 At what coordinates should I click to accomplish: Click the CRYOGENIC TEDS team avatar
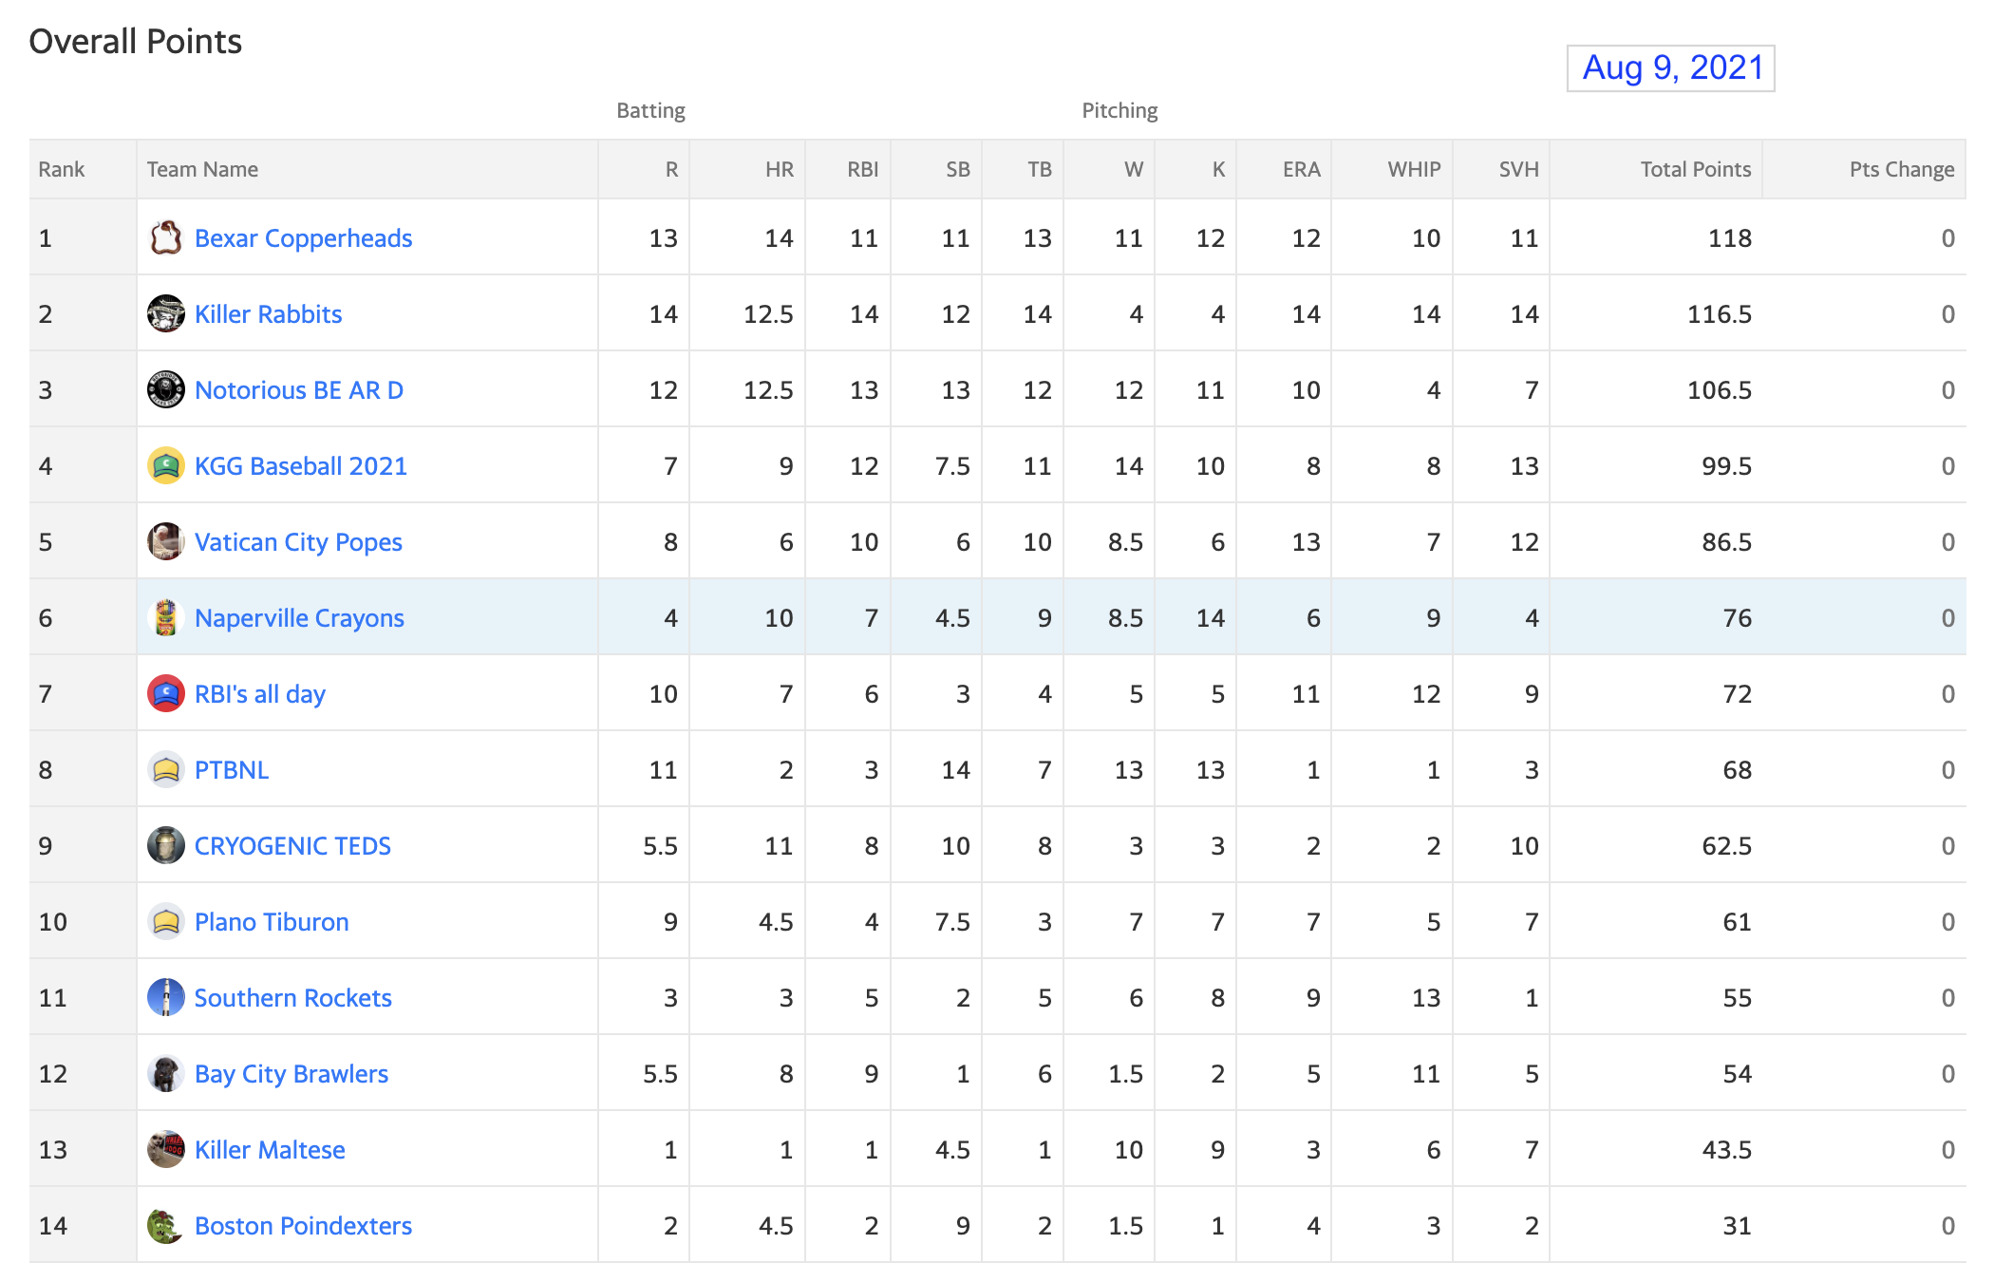pyautogui.click(x=166, y=845)
